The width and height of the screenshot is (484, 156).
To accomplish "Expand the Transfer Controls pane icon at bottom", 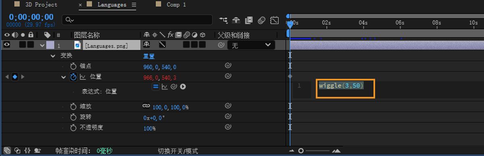I will pos(17,150).
